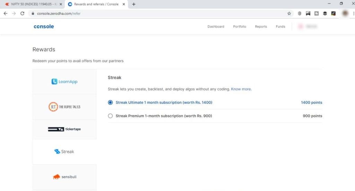Select The Rupee Tales partner
355x191 pixels.
[x=64, y=107]
